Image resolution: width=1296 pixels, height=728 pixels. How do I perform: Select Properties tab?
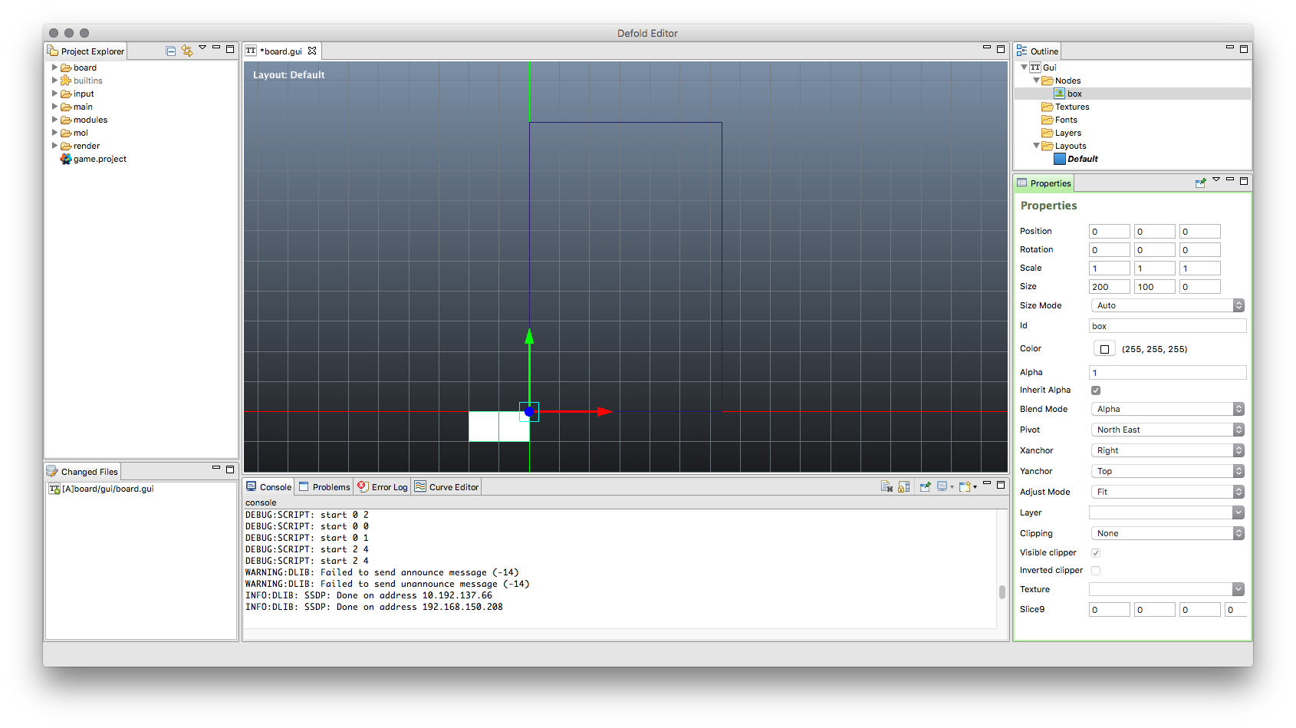pos(1044,183)
